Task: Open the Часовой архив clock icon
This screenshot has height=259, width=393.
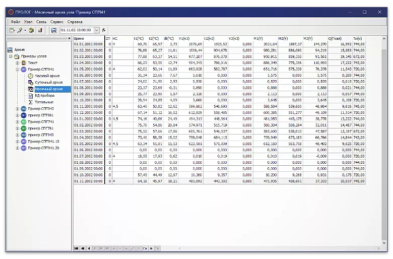Action: pyautogui.click(x=31, y=76)
